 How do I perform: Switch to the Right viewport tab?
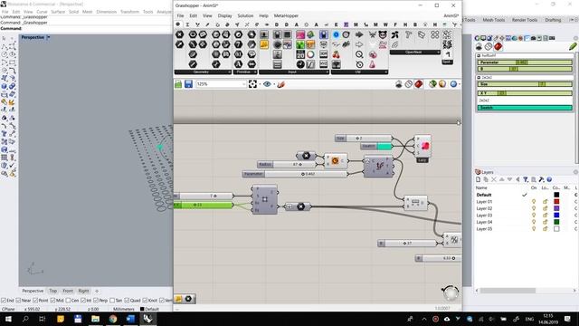(x=83, y=291)
